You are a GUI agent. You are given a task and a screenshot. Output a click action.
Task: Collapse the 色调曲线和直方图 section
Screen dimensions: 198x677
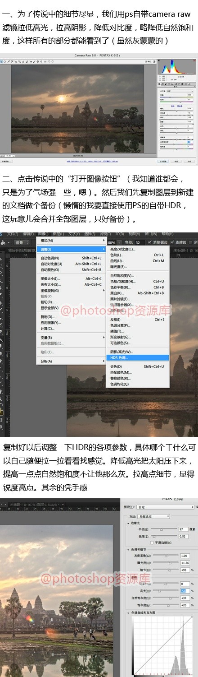[x=128, y=613]
